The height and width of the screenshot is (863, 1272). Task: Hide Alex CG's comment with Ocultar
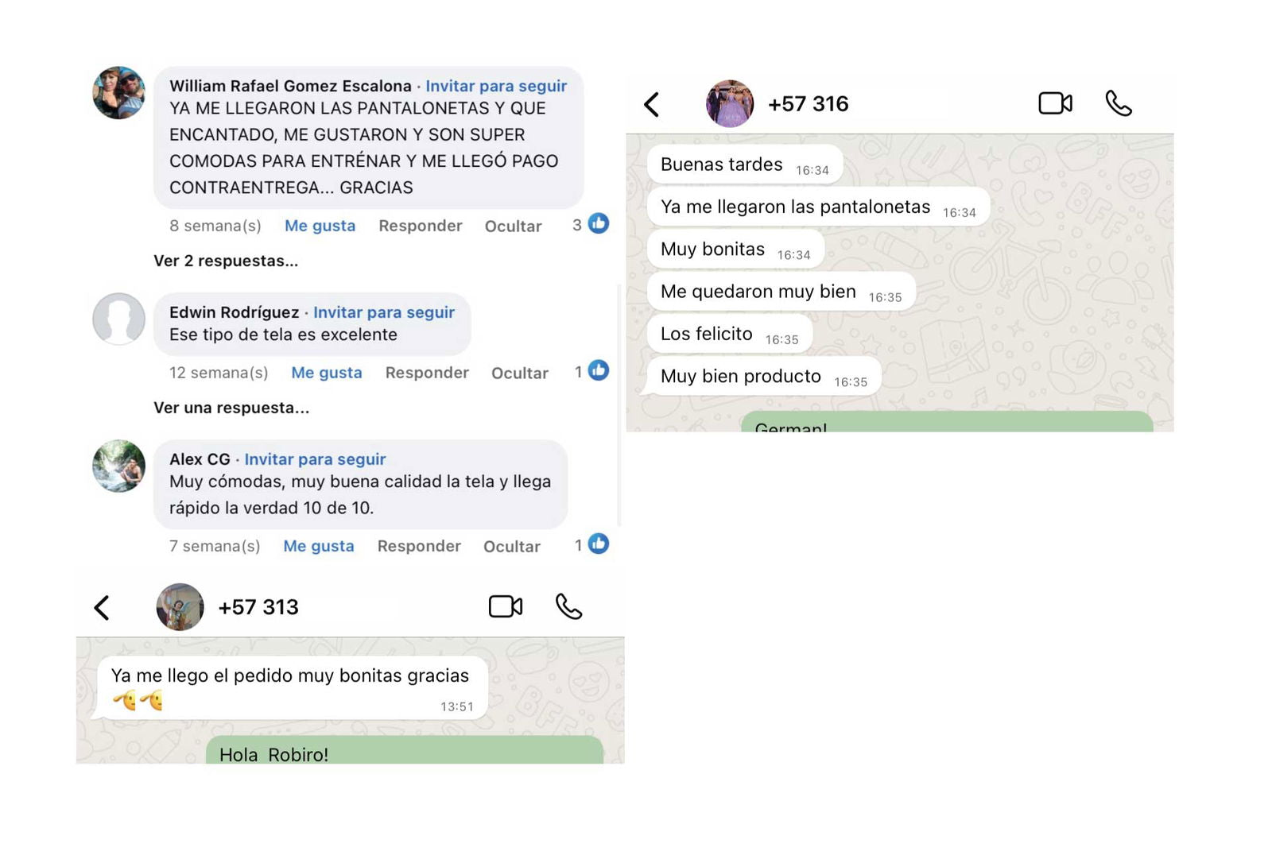click(x=512, y=547)
